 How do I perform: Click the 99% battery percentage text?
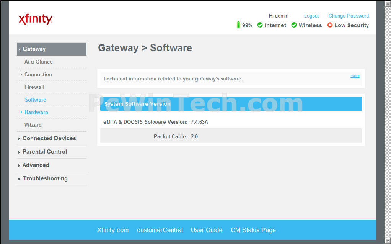click(x=247, y=25)
